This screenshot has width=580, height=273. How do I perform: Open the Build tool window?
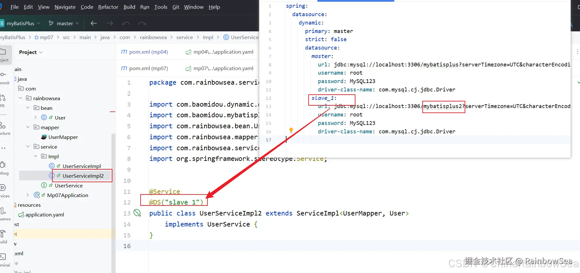tap(3, 237)
